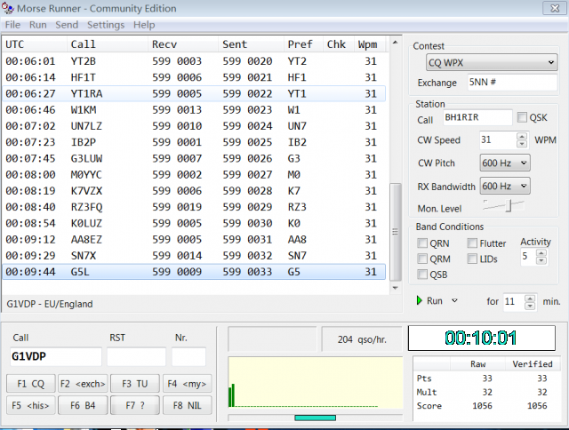The height and width of the screenshot is (430, 569).
Task: Click the Station Call field BH1RIR
Action: pyautogui.click(x=477, y=117)
